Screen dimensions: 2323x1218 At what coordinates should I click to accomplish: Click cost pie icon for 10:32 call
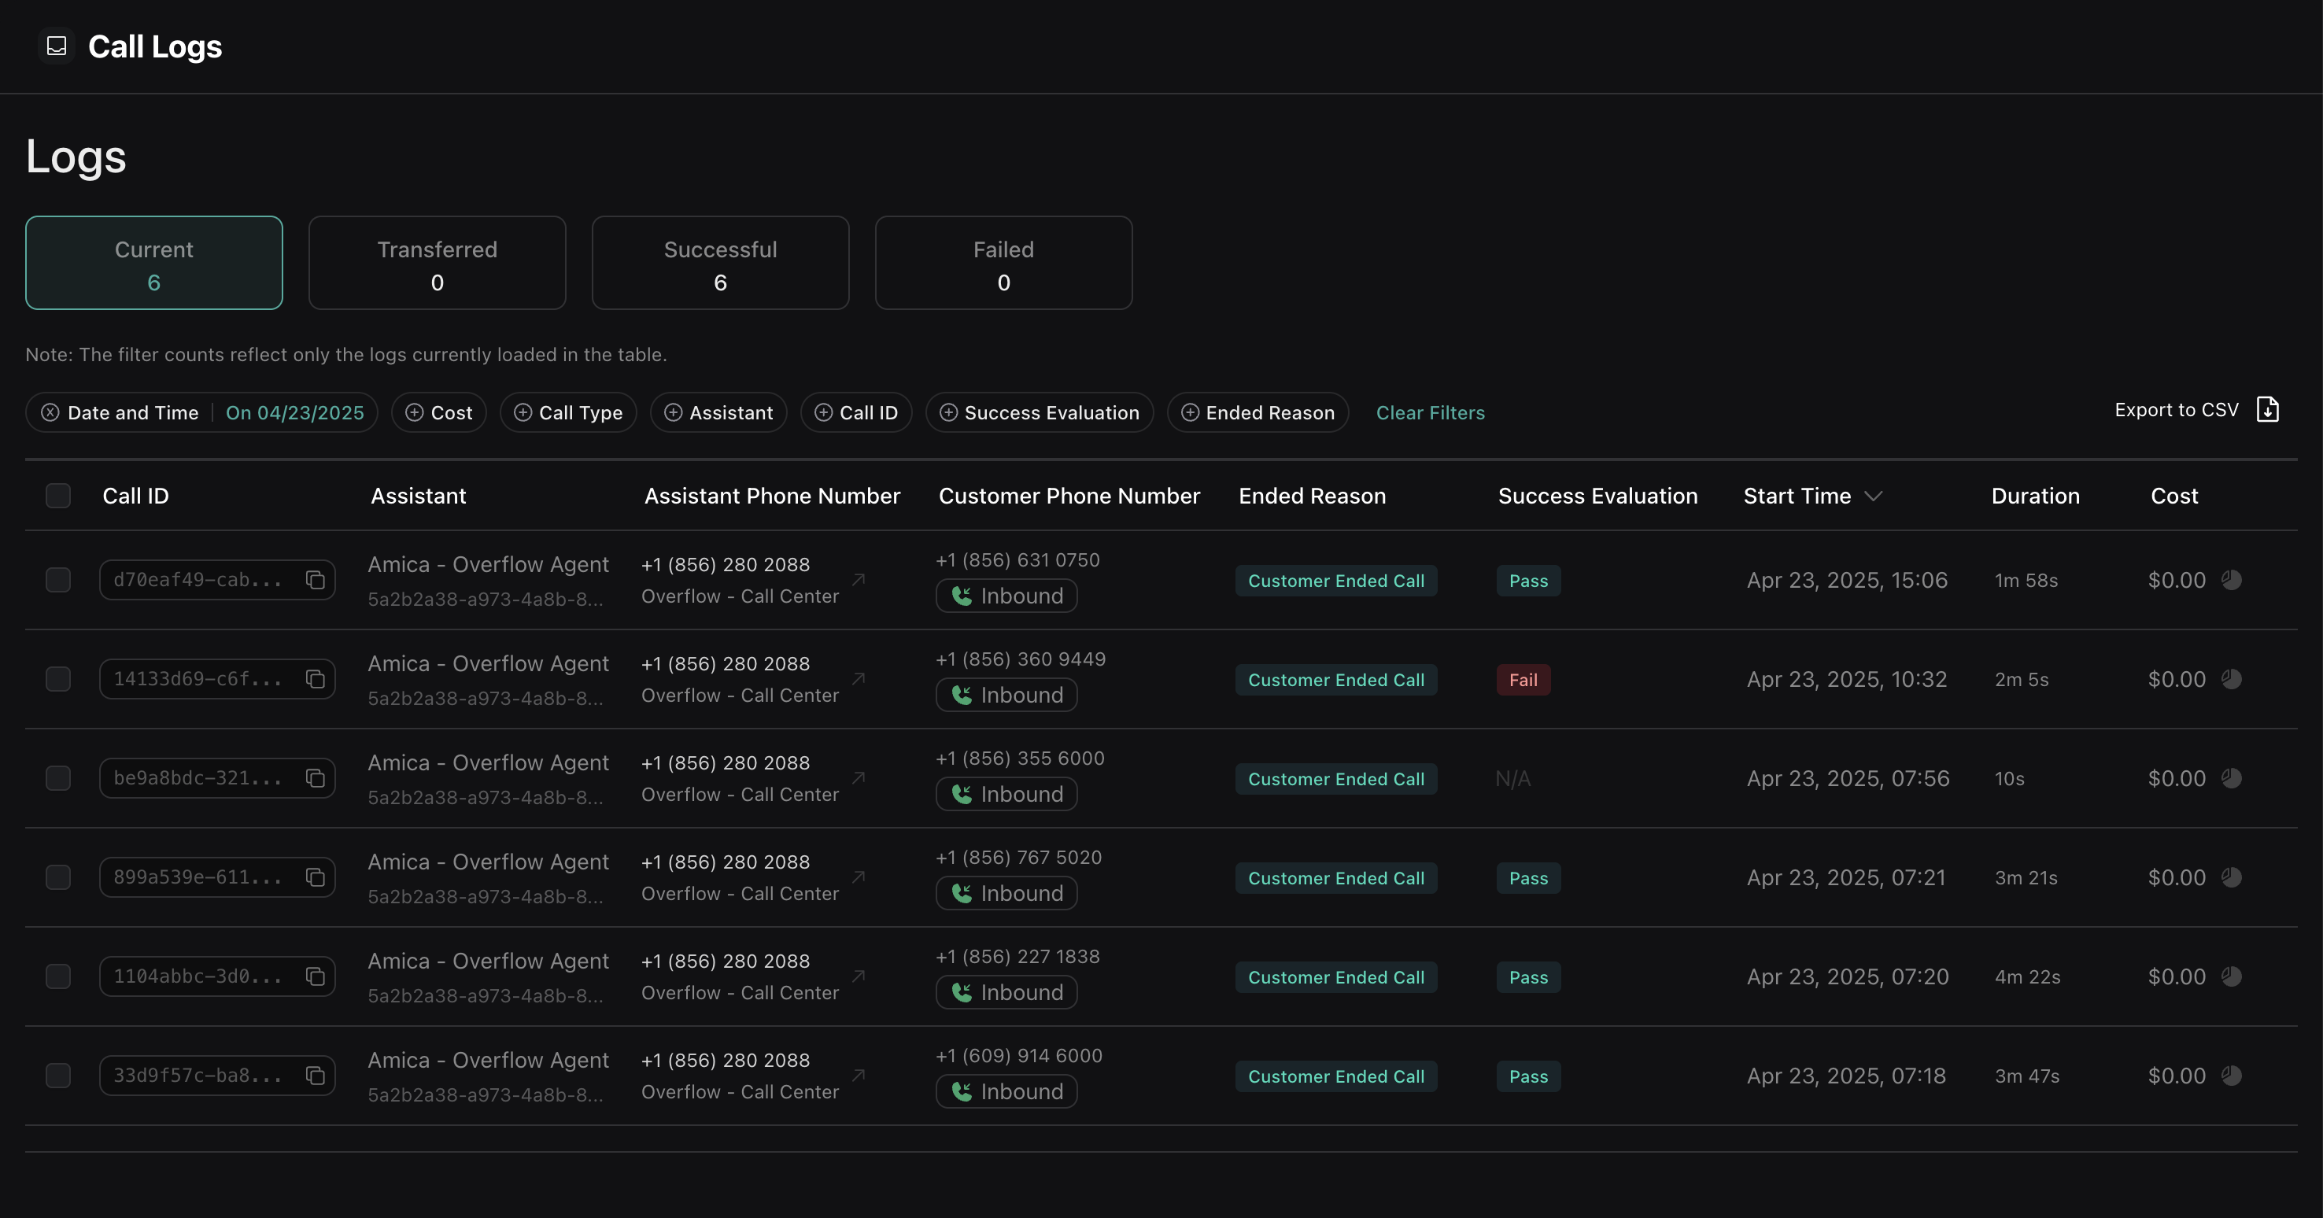tap(2232, 679)
